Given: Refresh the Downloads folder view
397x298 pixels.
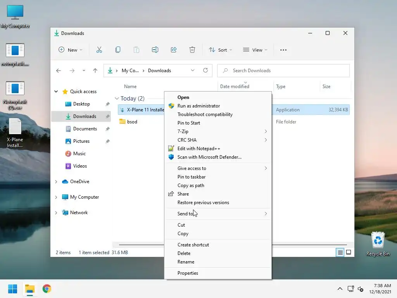Looking at the screenshot, I should click(x=205, y=71).
